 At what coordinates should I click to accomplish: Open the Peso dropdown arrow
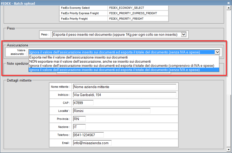184,34
